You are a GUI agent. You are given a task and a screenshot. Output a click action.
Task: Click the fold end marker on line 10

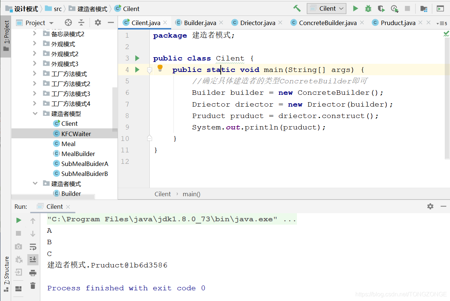tap(149, 138)
